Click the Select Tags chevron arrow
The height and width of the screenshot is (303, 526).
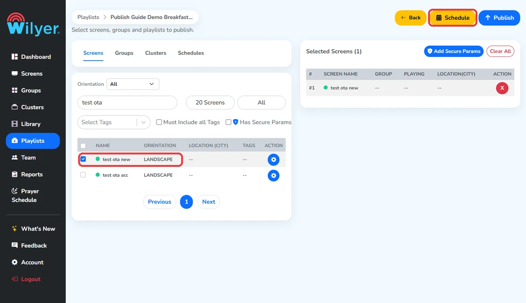[144, 122]
